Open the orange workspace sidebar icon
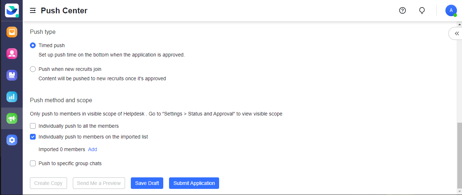Image resolution: width=462 pixels, height=195 pixels. point(12,32)
